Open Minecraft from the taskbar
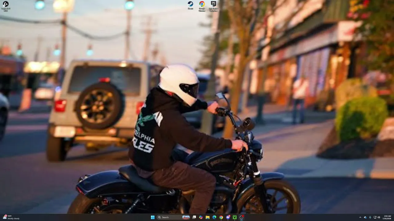Image resolution: width=394 pixels, height=221 pixels. pyautogui.click(x=235, y=217)
